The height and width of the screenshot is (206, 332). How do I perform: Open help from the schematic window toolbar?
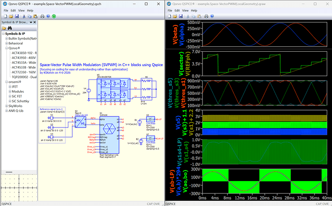click(x=48, y=16)
